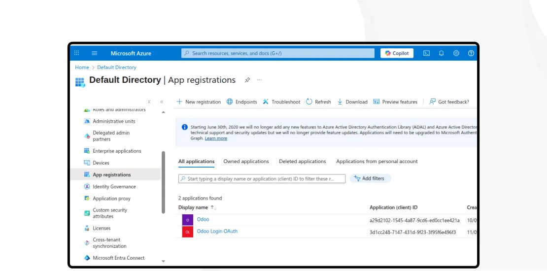The width and height of the screenshot is (547, 271).
Task: Open the settings gear in header
Action: pyautogui.click(x=456, y=53)
